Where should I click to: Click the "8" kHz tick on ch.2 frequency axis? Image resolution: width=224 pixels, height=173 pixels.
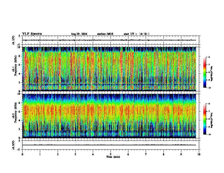(x=20, y=103)
